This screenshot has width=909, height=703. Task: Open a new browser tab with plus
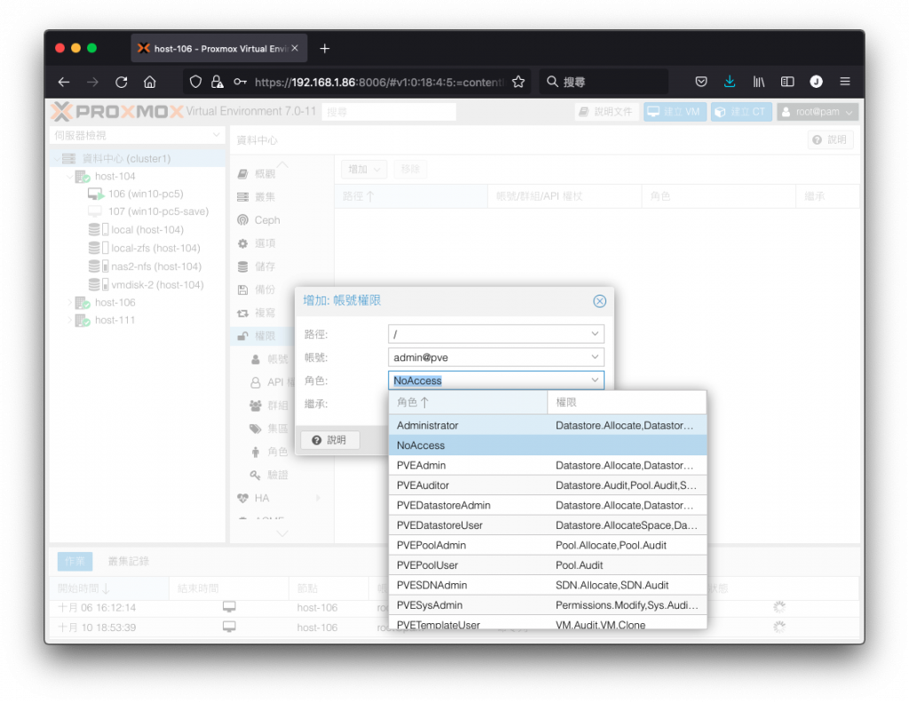point(325,49)
